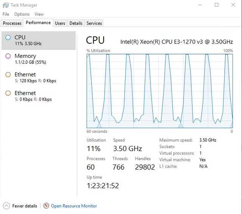Click the 11% utilization value
The height and width of the screenshot is (214, 242).
[94, 149]
